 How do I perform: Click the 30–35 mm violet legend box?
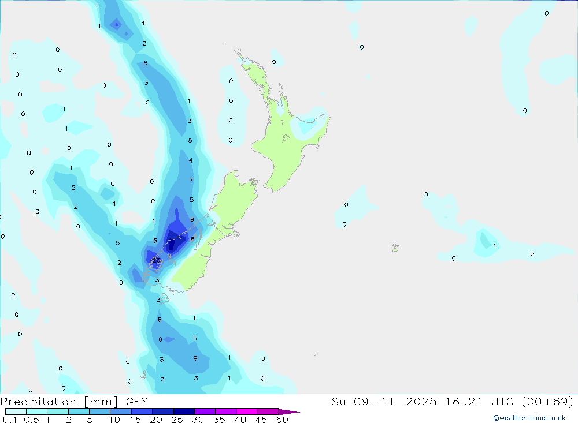click(205, 411)
